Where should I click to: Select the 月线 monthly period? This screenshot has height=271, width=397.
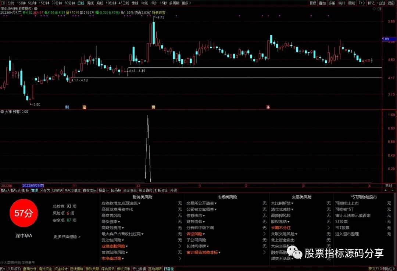point(100,3)
